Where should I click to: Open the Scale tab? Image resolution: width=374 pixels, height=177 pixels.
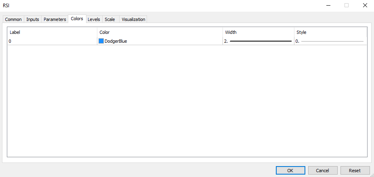tap(110, 19)
